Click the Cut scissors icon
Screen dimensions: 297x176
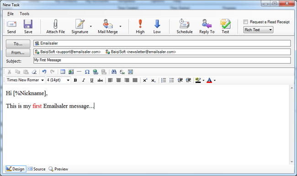coord(9,72)
